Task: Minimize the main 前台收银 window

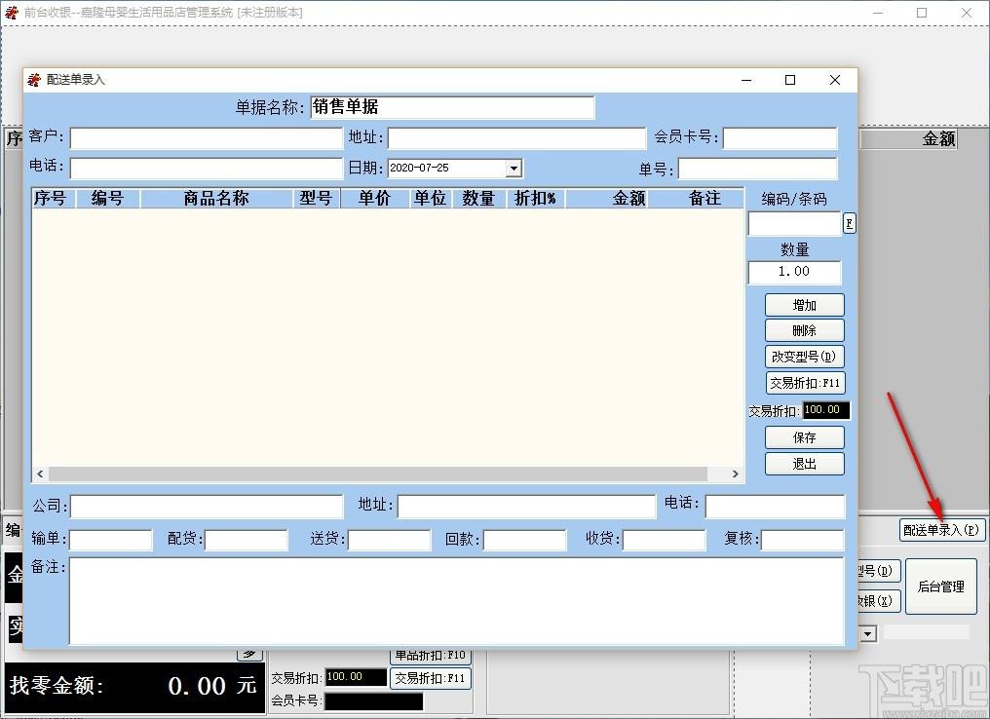Action: click(x=878, y=13)
